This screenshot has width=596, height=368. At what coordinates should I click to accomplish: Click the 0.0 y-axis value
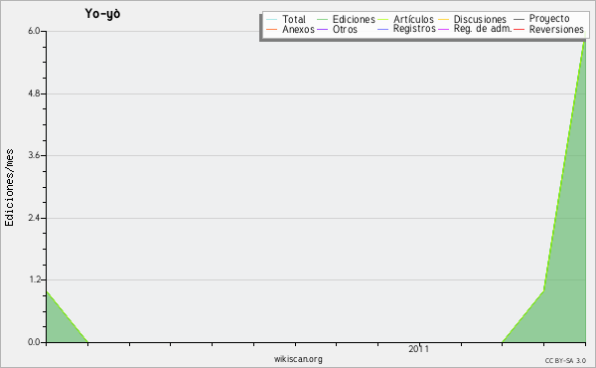point(34,342)
